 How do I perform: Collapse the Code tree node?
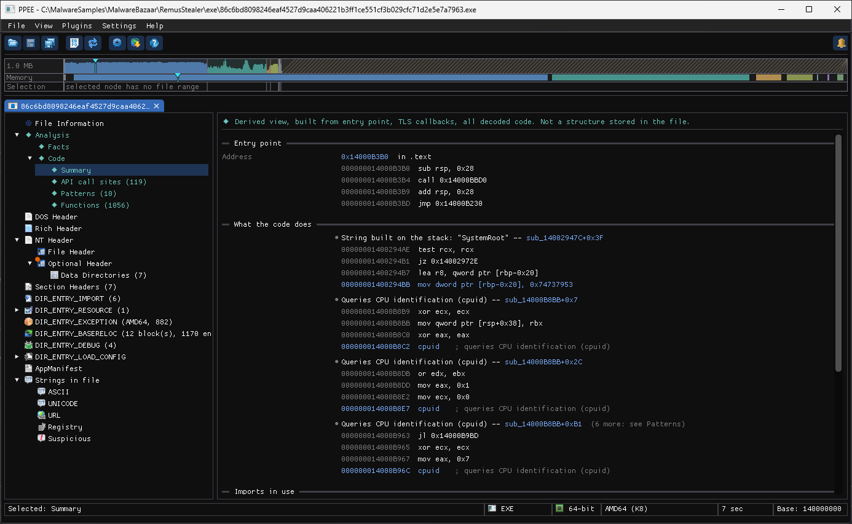[30, 158]
